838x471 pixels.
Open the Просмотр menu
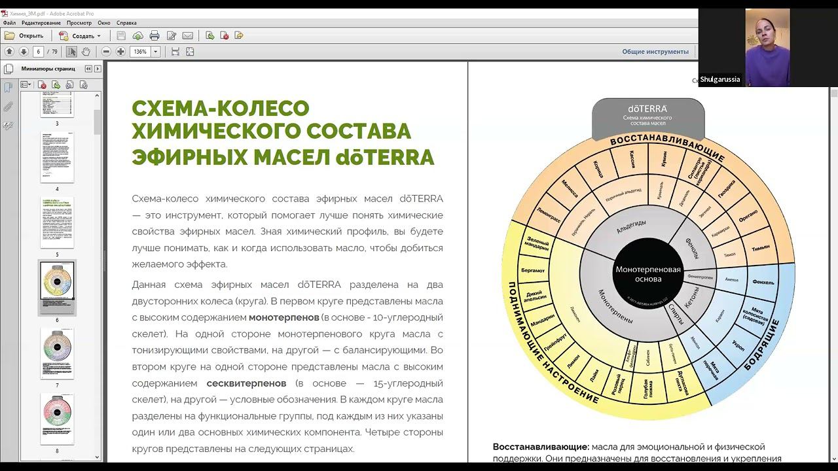click(x=79, y=23)
